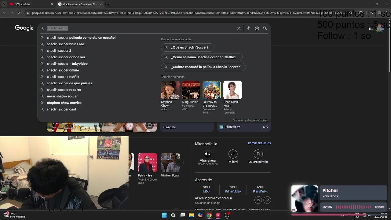Click question ¿Qué es Shaolin Soccer?
The width and height of the screenshot is (391, 220).
coord(188,47)
